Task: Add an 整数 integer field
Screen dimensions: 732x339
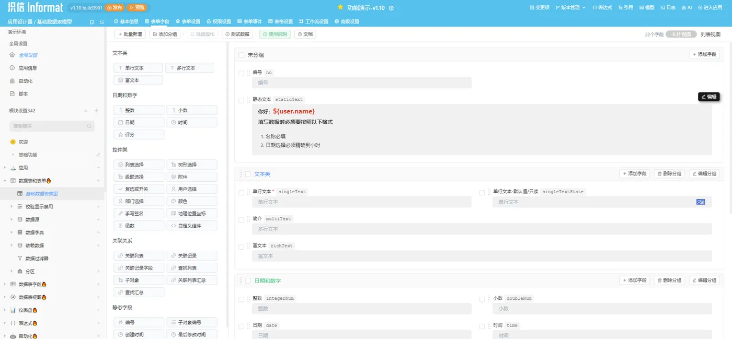Action: (x=139, y=110)
